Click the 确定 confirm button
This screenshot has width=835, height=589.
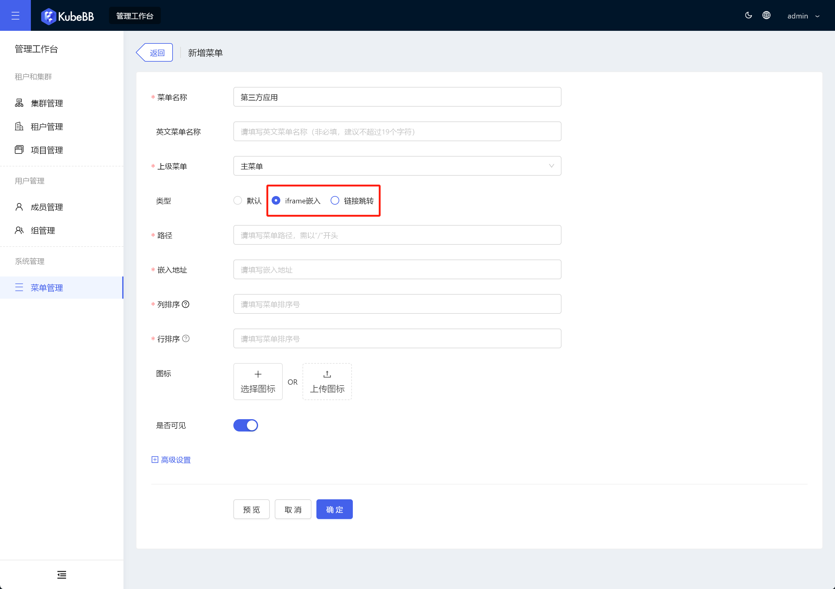point(334,509)
